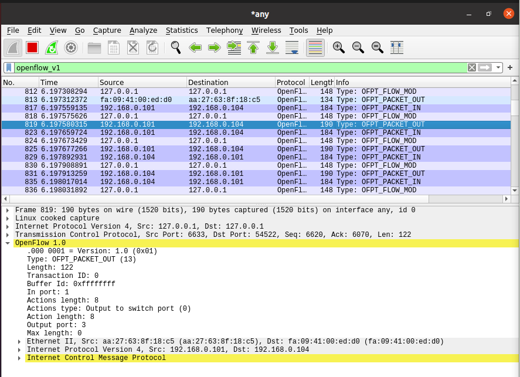Sort by the Source column header
The height and width of the screenshot is (377, 520).
pos(142,82)
